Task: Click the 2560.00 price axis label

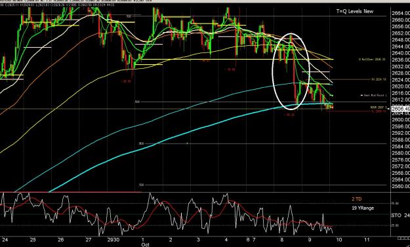Action: click(401, 186)
